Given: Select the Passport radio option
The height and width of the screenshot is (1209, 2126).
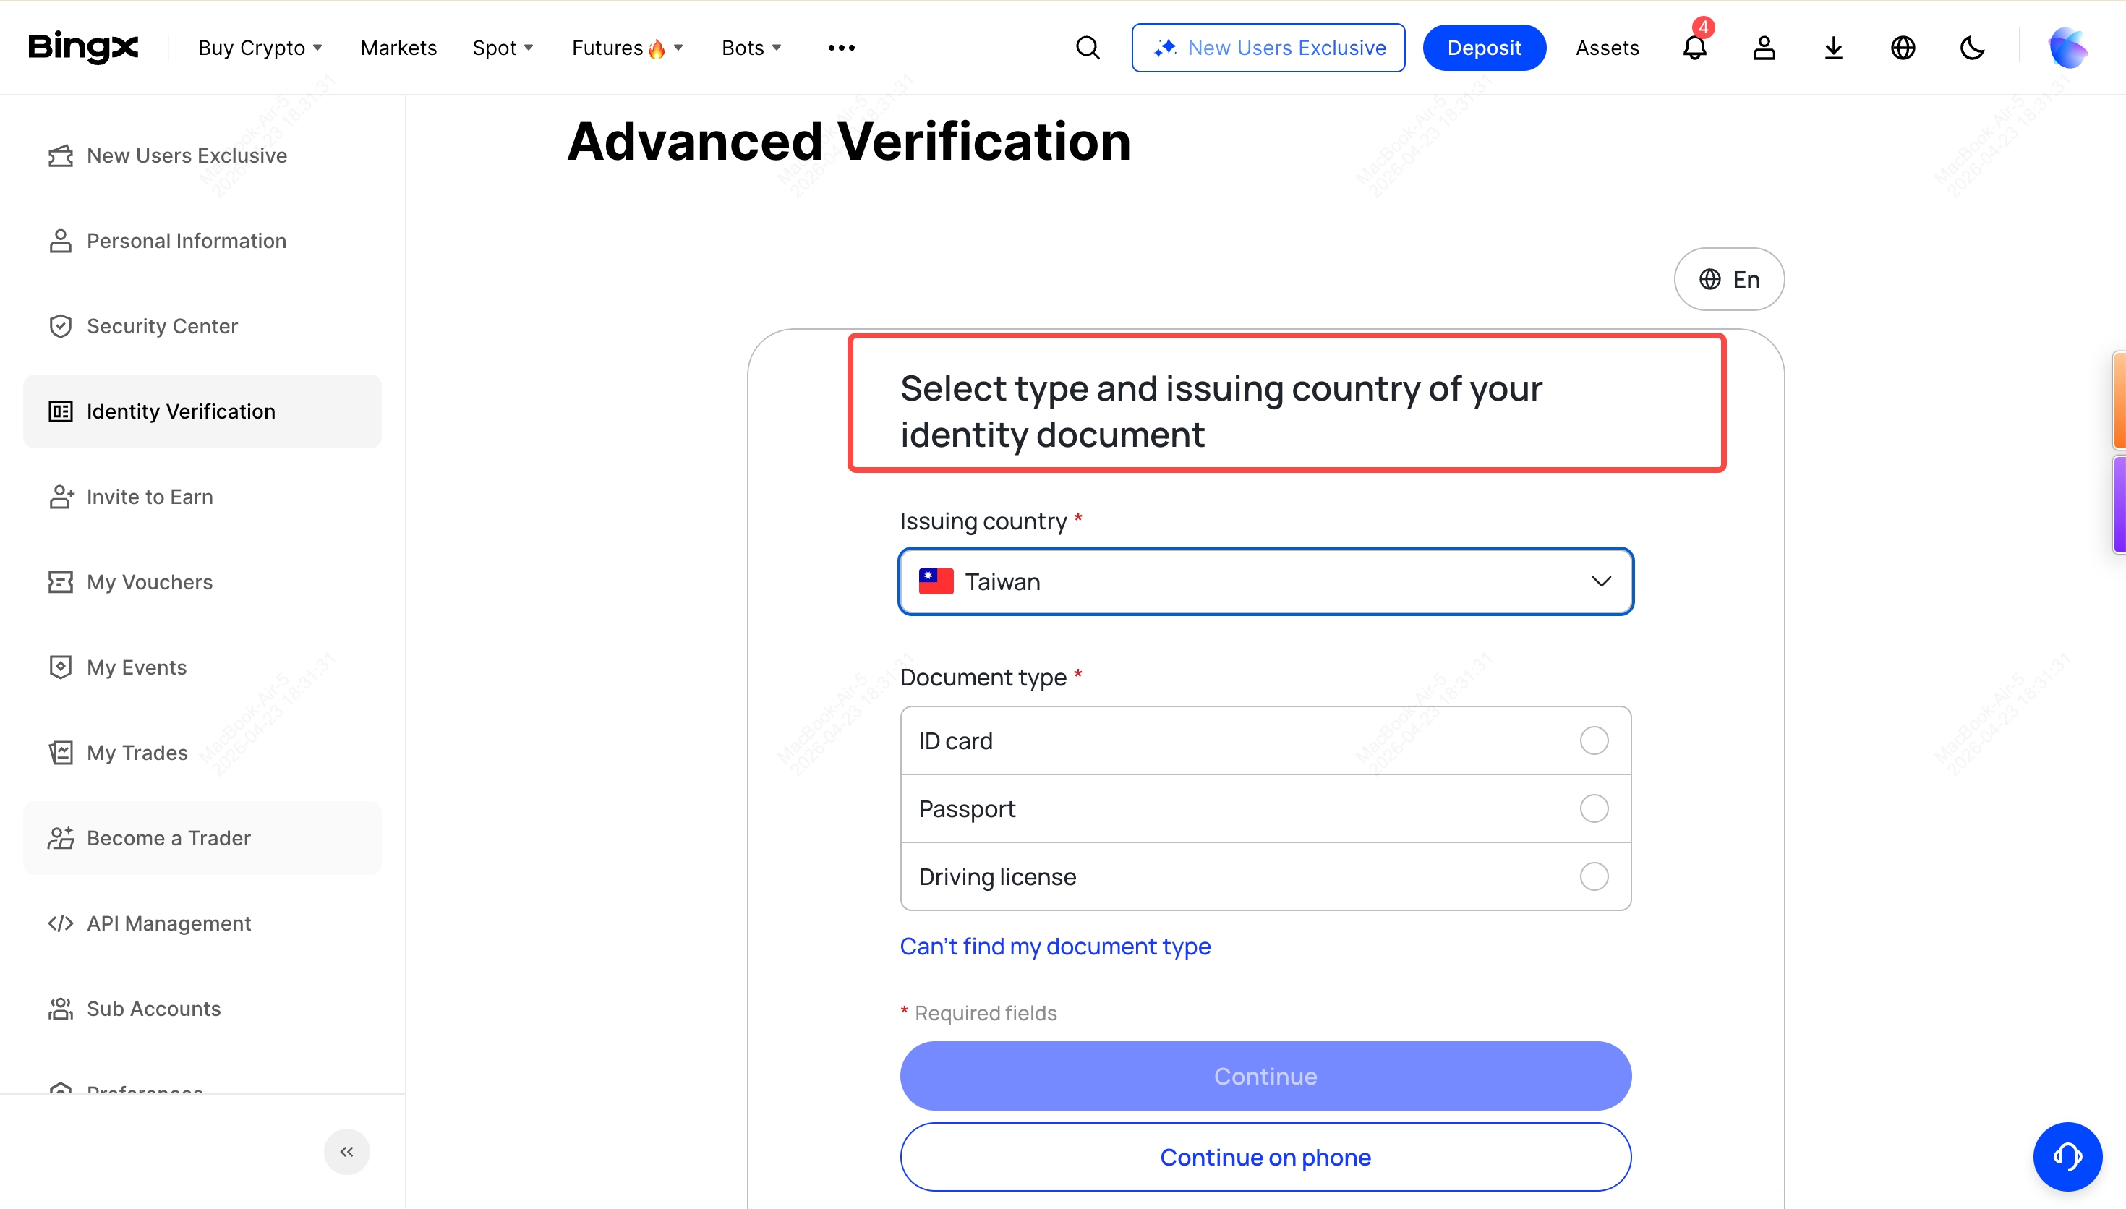Looking at the screenshot, I should point(1593,808).
